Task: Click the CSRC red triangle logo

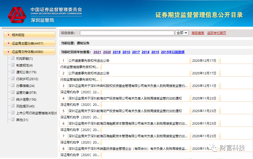Action: (x=17, y=15)
